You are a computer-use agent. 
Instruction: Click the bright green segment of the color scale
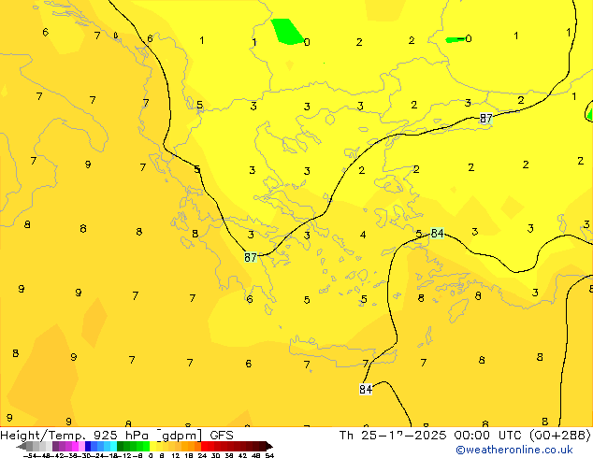146,446
